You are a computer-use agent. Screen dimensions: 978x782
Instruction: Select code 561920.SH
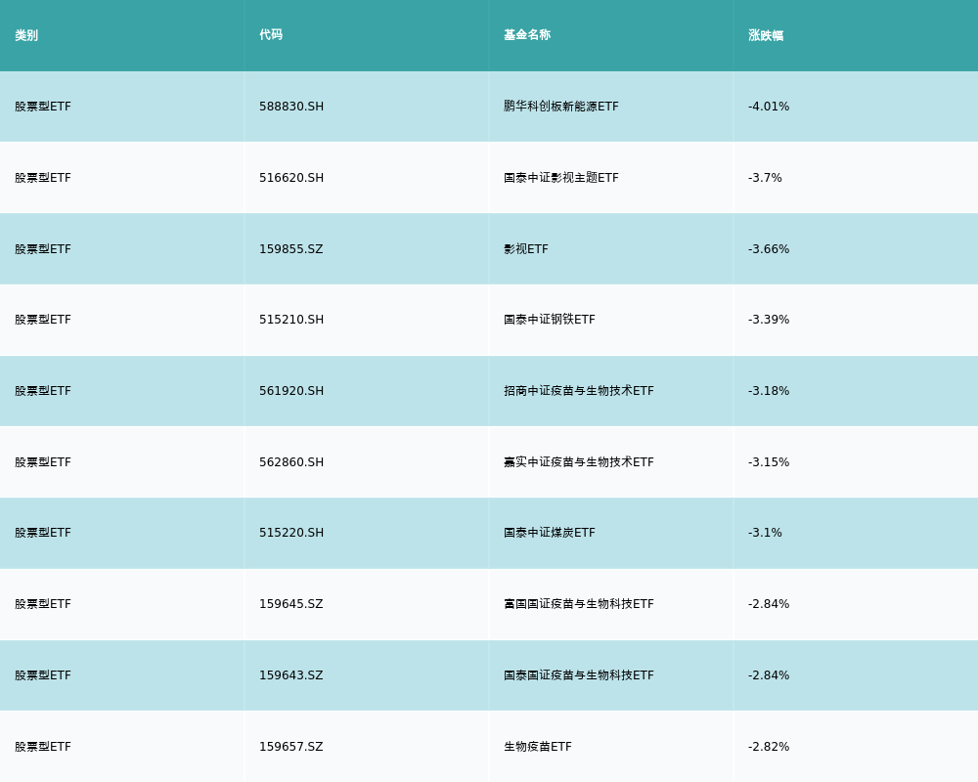point(291,391)
